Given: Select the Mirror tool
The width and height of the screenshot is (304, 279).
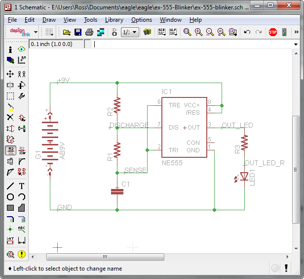Looking at the screenshot, I should click(10, 85).
